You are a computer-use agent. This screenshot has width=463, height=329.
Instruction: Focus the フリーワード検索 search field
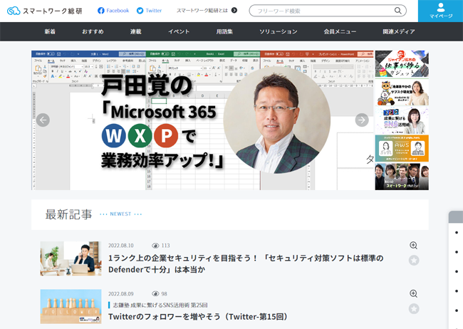pos(328,11)
